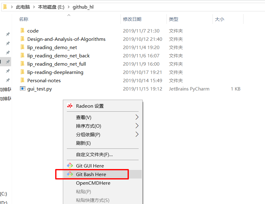Expand the arrow next to 分组依据(P)
Image resolution: width=265 pixels, height=204 pixels.
coord(137,134)
